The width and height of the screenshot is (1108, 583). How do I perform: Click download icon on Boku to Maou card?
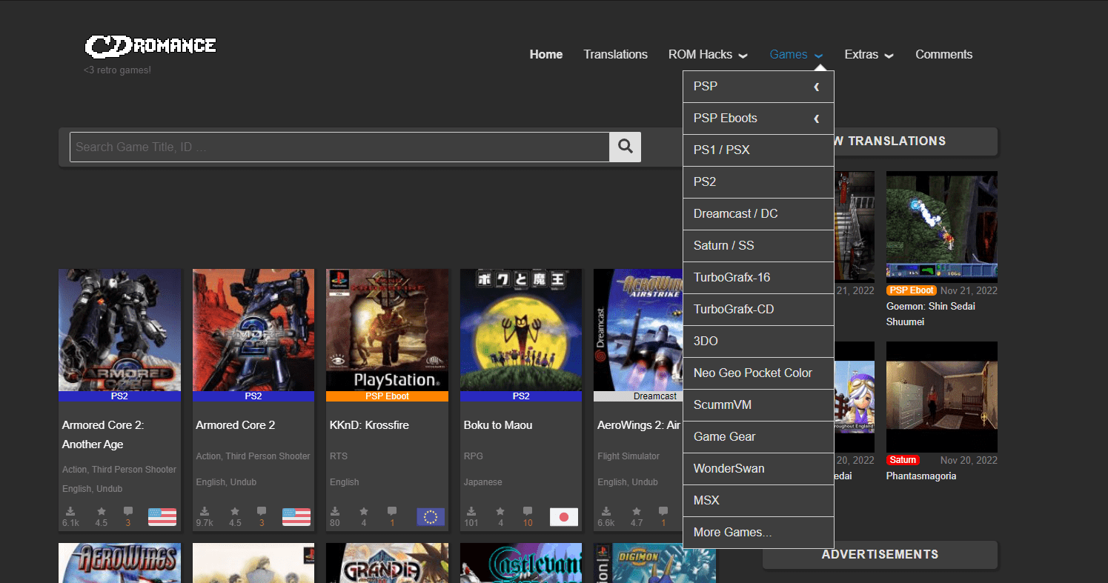(x=471, y=511)
